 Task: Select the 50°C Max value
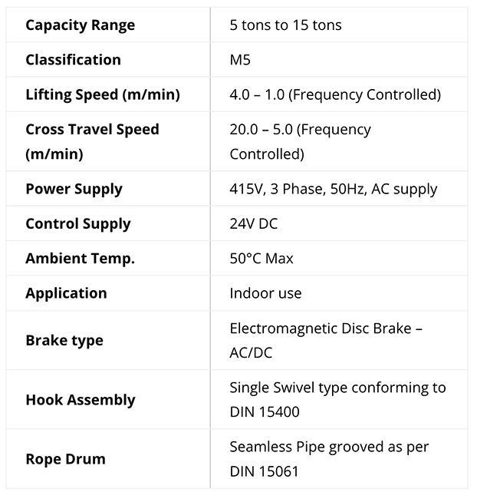point(262,259)
